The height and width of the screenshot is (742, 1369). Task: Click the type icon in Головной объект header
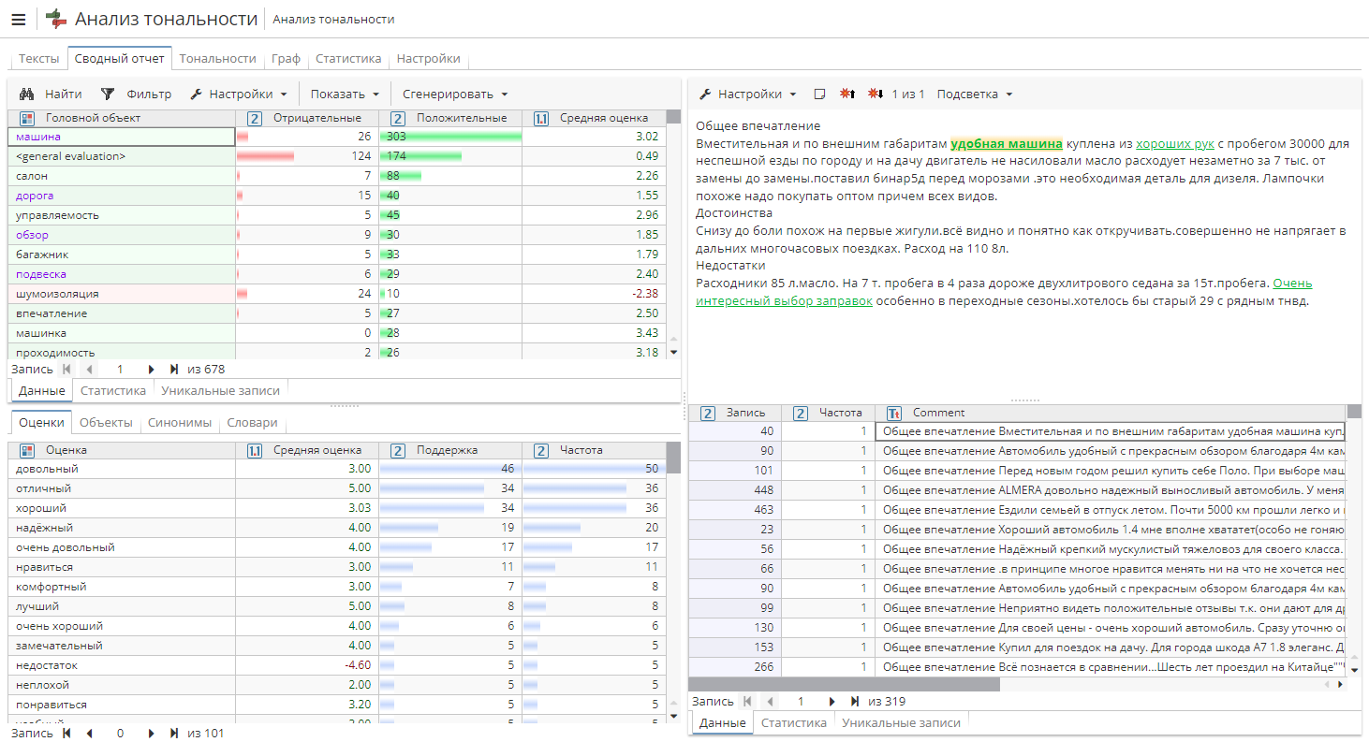click(x=26, y=118)
